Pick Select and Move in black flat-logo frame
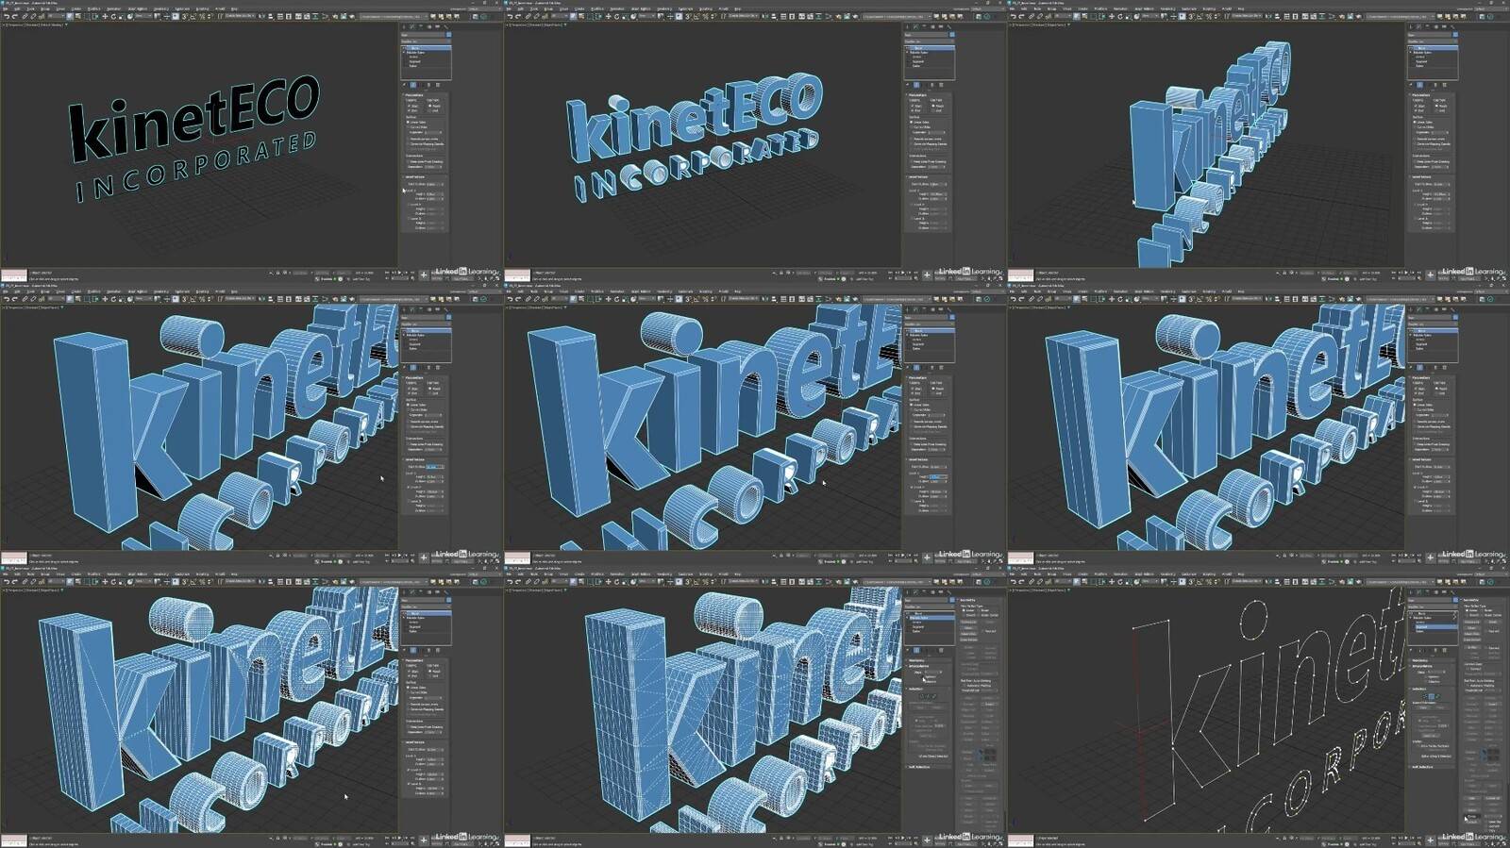The image size is (1510, 848). point(105,16)
